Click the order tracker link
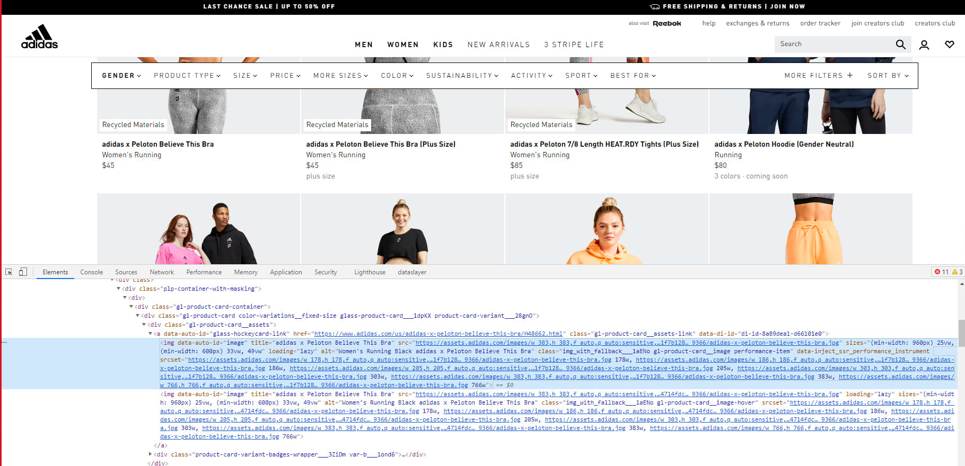Viewport: 965px width, 466px height. point(820,23)
